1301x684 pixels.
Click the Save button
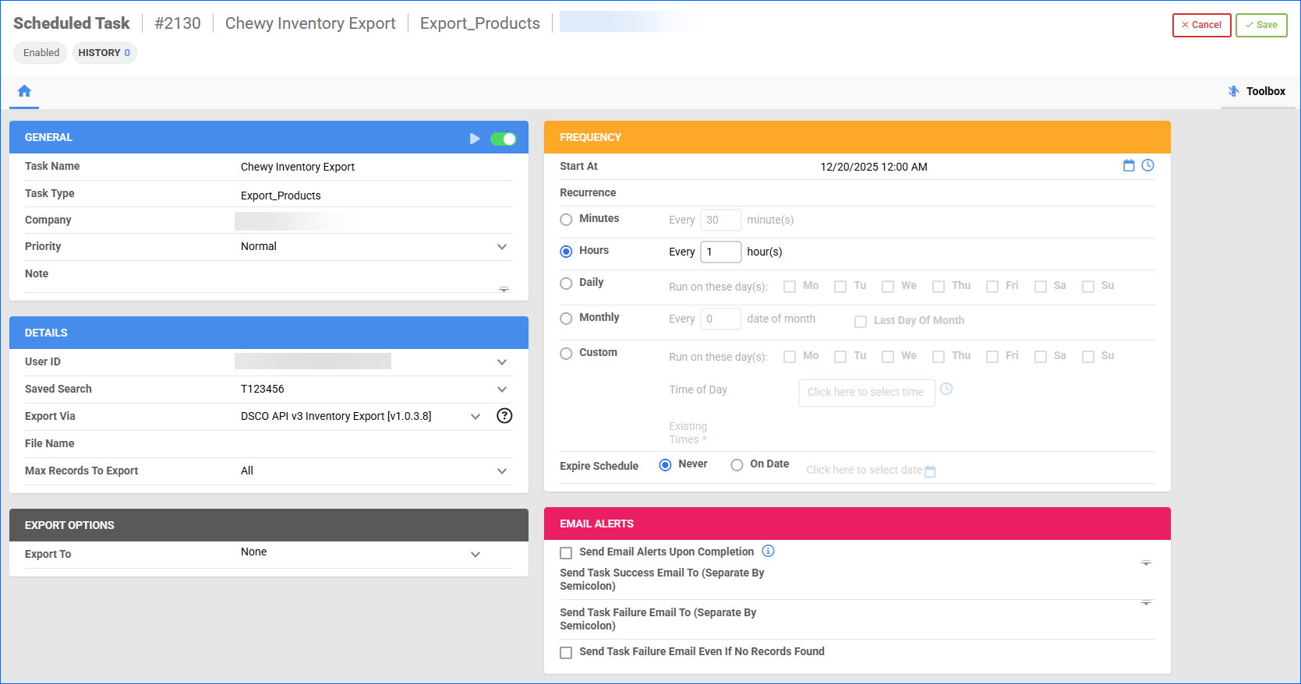click(1260, 25)
